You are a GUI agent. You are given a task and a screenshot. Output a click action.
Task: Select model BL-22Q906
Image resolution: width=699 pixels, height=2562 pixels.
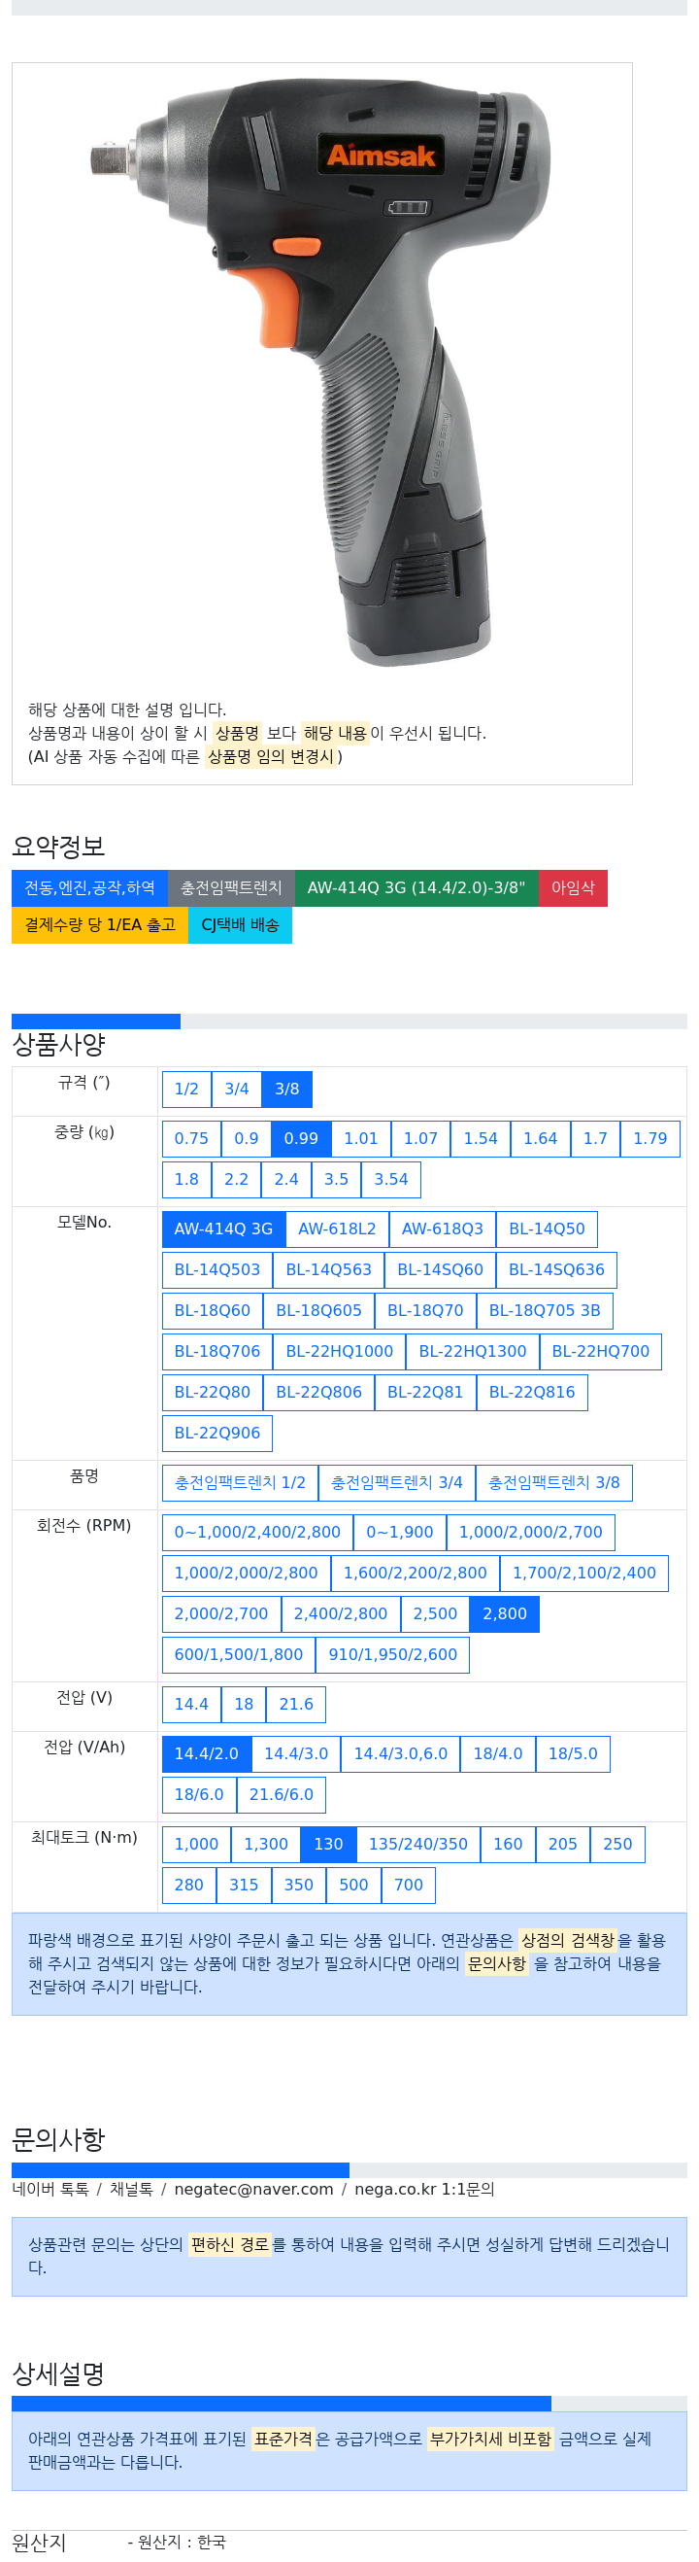coord(217,1434)
